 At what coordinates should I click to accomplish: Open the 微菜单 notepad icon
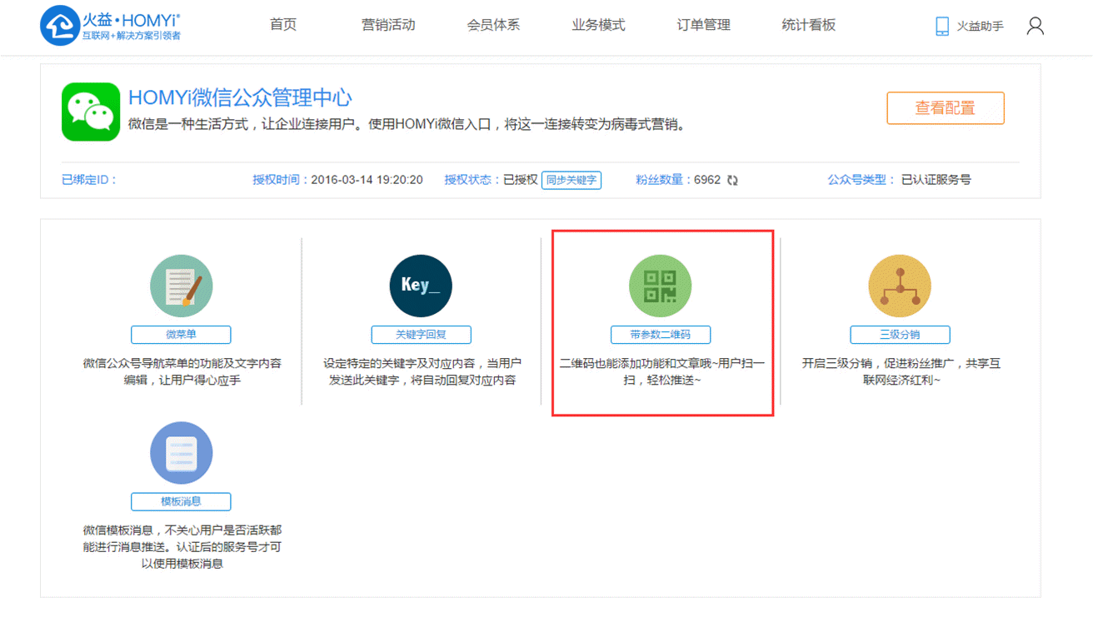tap(181, 286)
